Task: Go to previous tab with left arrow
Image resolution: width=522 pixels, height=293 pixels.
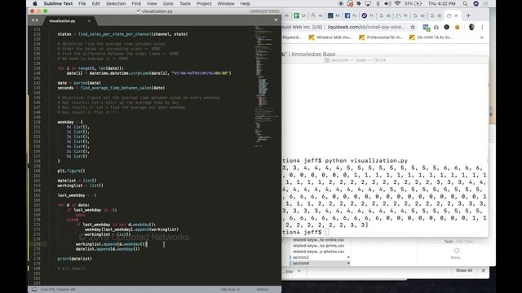Action: [33, 20]
